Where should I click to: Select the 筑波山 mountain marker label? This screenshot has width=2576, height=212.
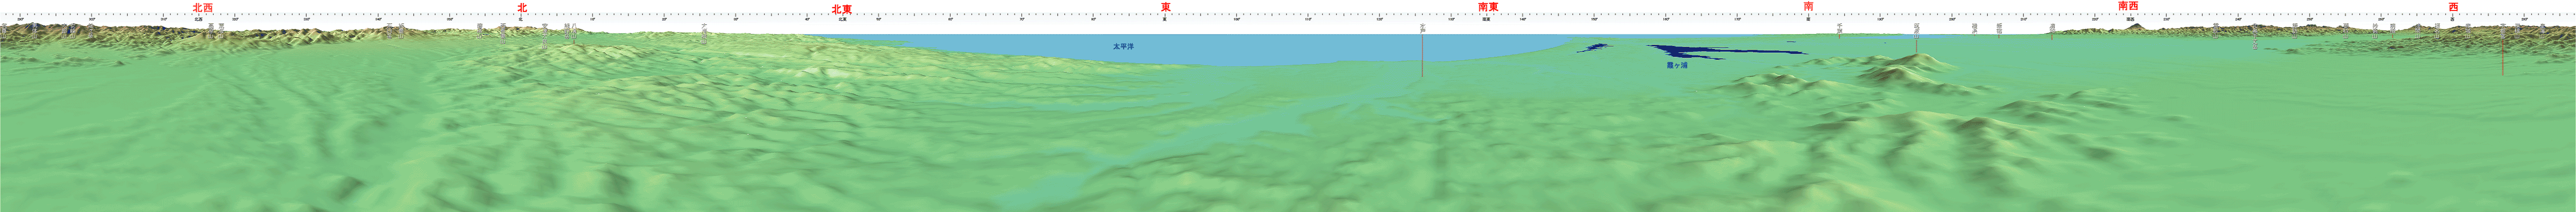coord(1916,29)
